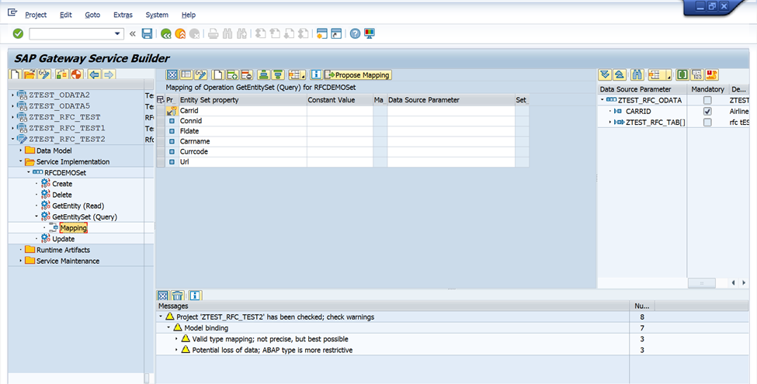The width and height of the screenshot is (757, 384).
Task: Select the 'Potential loss of data' warning message
Action: (x=273, y=350)
